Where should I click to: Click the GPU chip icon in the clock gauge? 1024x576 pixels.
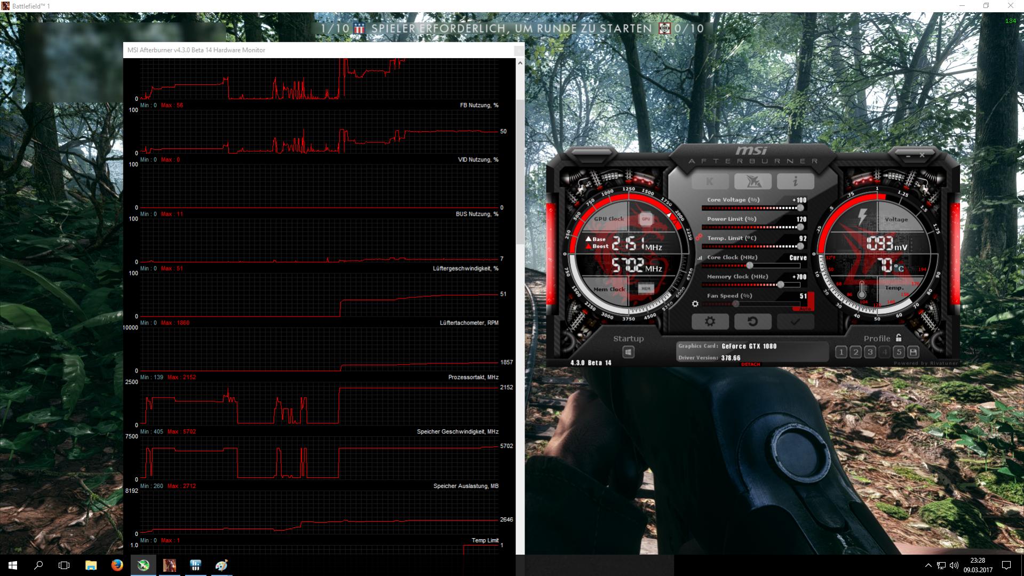[x=646, y=218]
